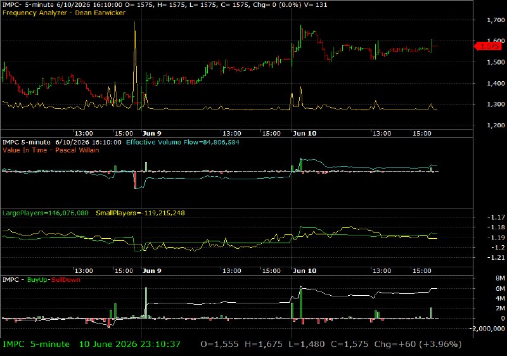Click the L=1,480 value in status bar
Screen dimensions: 507x356
(307, 345)
